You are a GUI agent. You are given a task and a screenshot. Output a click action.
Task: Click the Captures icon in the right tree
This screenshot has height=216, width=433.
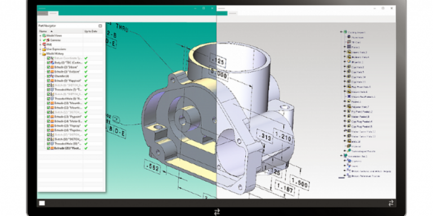pos(349,161)
